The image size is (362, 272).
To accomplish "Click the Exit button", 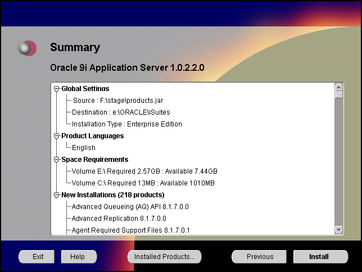I will coord(37,256).
